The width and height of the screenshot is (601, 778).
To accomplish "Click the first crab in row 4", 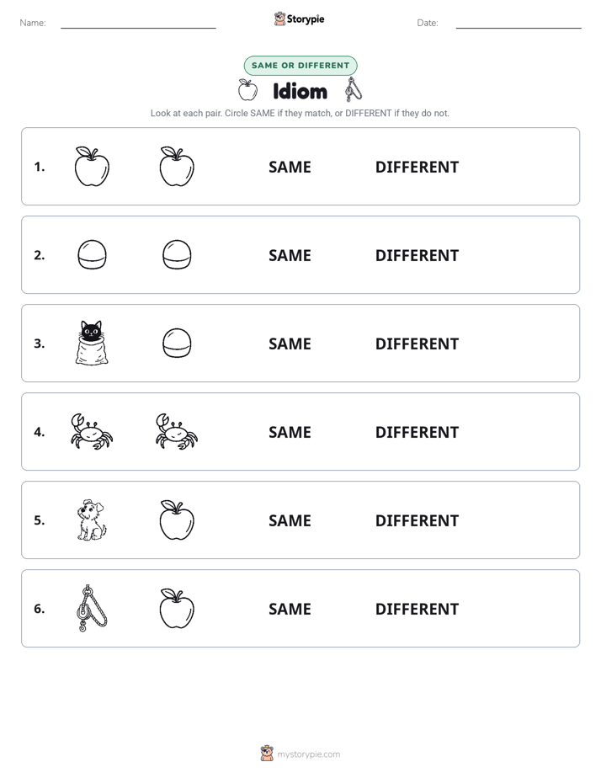I will pyautogui.click(x=92, y=432).
